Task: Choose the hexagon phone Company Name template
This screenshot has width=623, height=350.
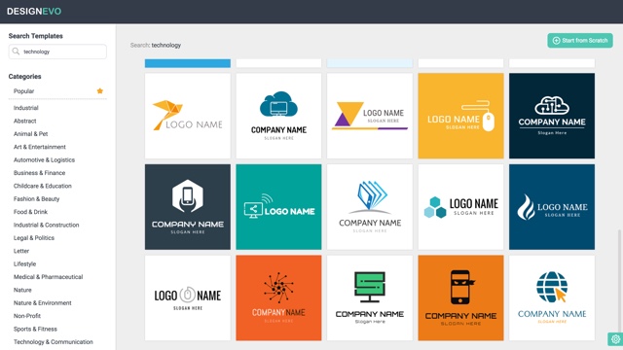Action: 188,207
